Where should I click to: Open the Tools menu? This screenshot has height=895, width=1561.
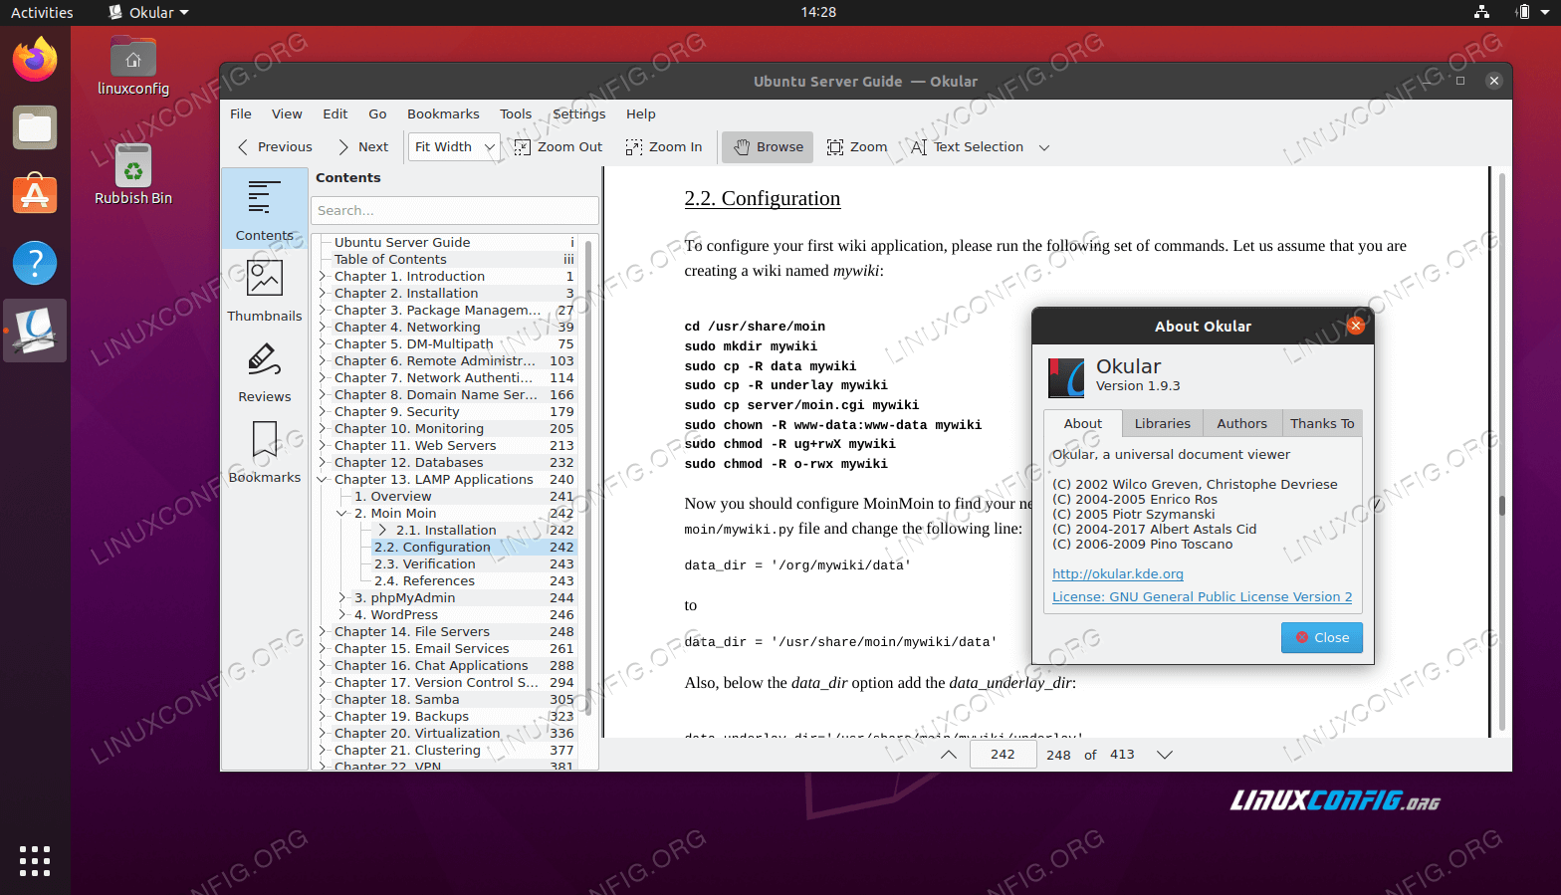click(x=516, y=114)
